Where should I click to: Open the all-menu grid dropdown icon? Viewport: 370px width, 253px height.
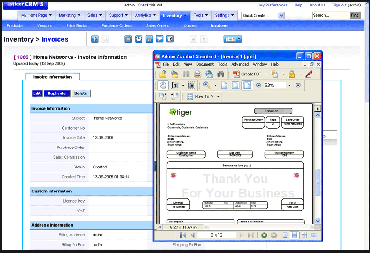point(233,39)
